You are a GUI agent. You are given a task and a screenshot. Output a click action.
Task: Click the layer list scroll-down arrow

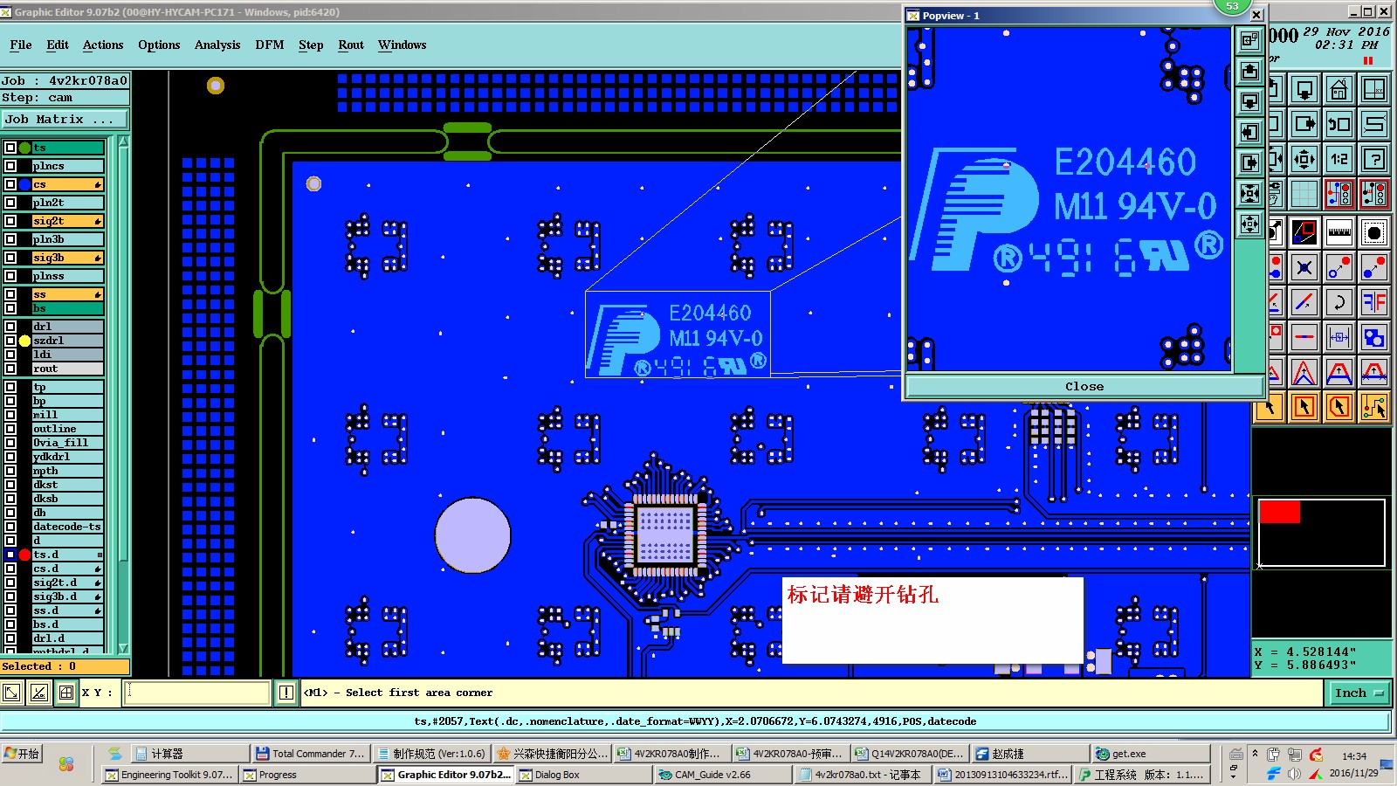pyautogui.click(x=123, y=648)
